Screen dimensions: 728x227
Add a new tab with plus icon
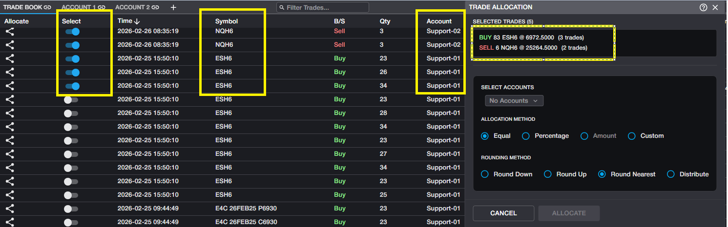point(174,7)
